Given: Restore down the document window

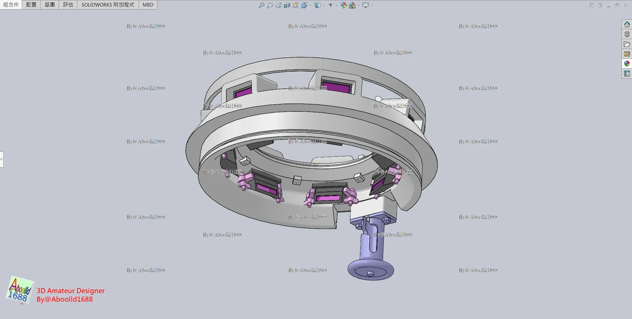Looking at the screenshot, I should click(x=617, y=5).
